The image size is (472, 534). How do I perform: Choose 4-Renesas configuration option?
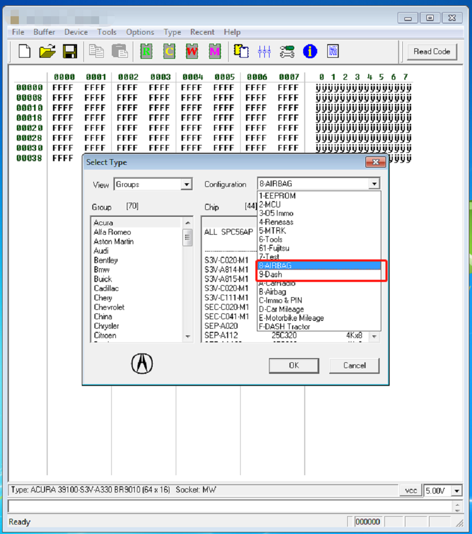pyautogui.click(x=319, y=222)
